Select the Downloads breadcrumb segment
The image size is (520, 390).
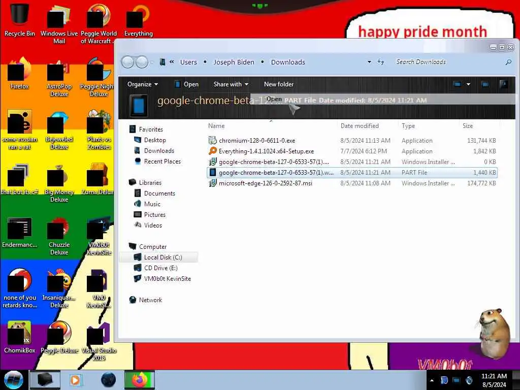pos(288,62)
